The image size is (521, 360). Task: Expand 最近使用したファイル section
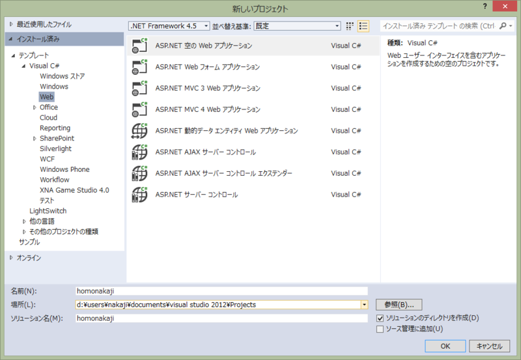click(x=11, y=24)
